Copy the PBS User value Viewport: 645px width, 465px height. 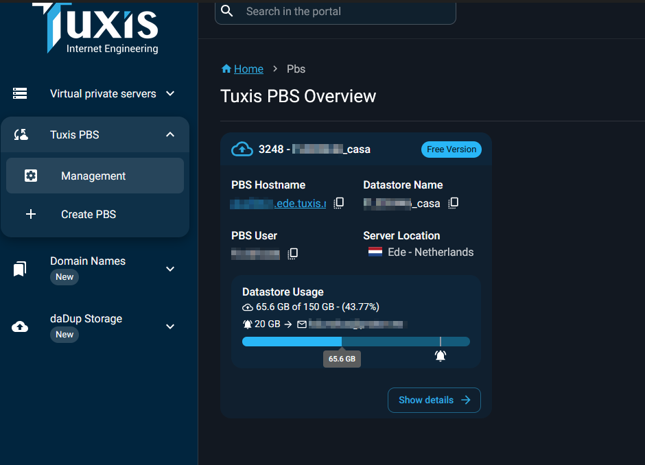click(292, 253)
